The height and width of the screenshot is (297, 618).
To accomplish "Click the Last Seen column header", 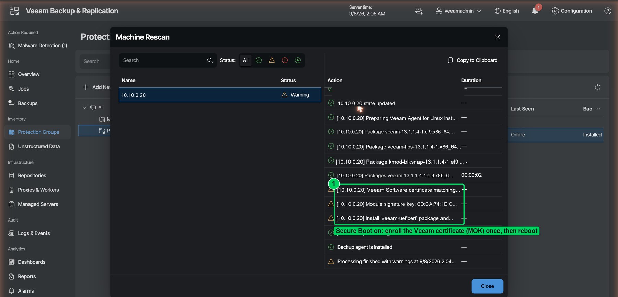I will coord(522,109).
